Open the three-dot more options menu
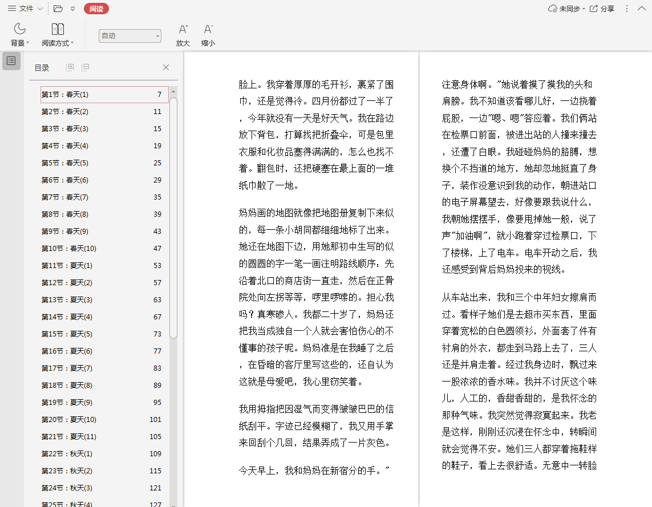Screen dimensions: 652x507 point(627,9)
